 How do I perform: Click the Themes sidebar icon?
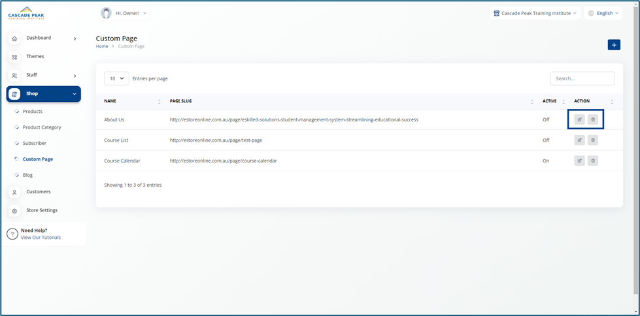point(14,57)
